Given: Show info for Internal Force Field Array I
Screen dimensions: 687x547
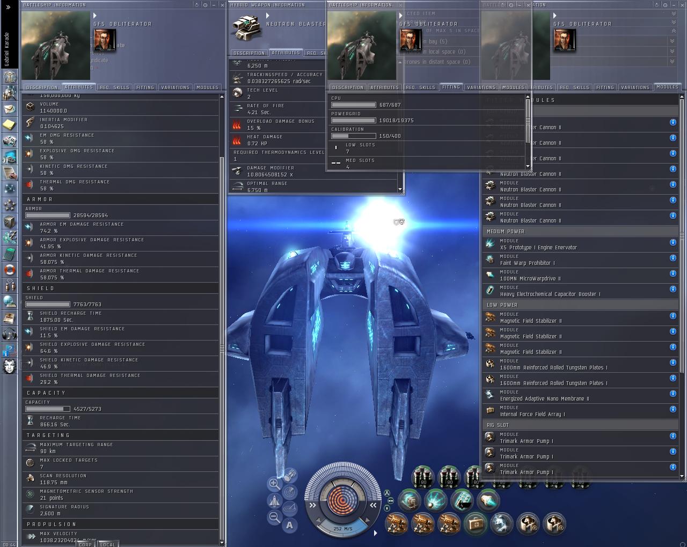Looking at the screenshot, I should pyautogui.click(x=673, y=409).
